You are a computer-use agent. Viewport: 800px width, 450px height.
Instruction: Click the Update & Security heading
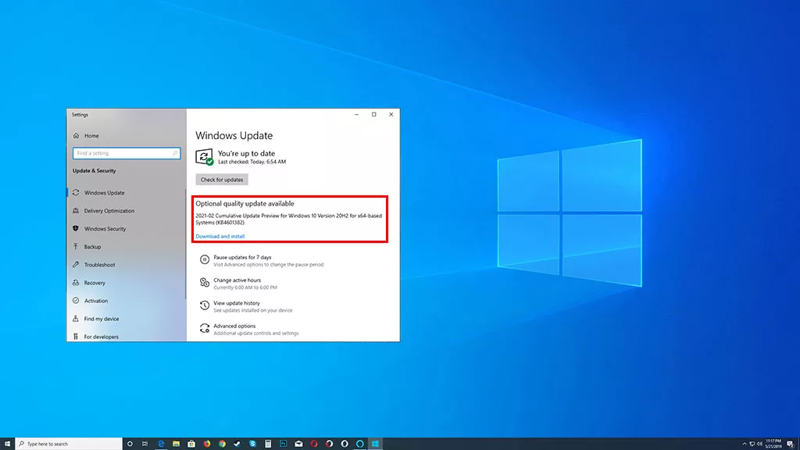(x=94, y=171)
